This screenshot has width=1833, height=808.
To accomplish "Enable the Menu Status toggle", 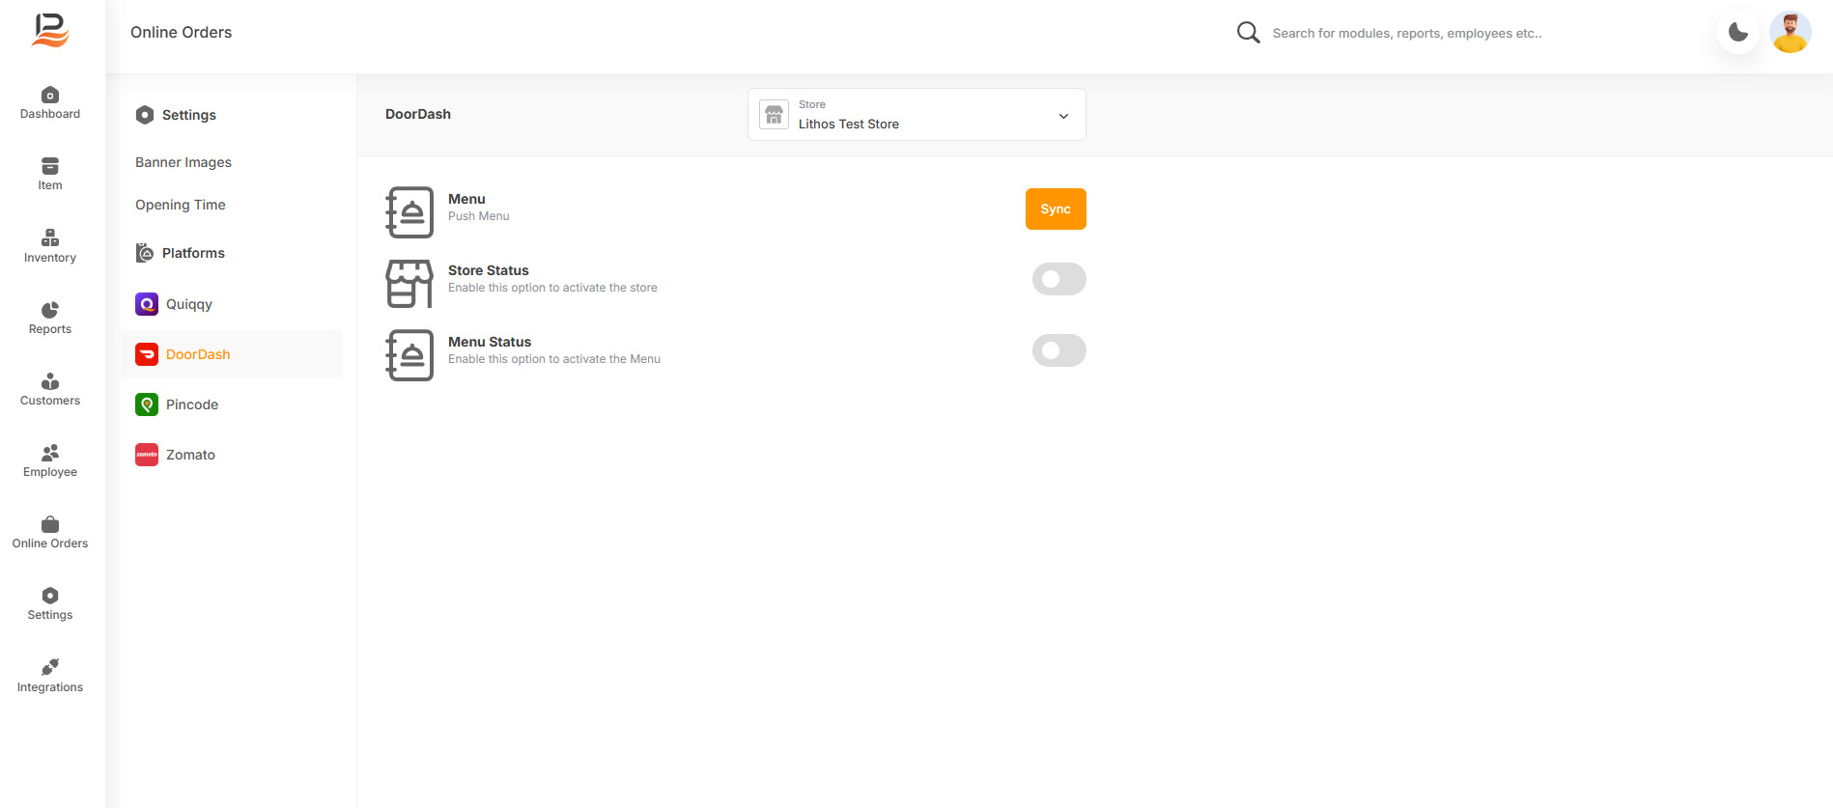I will coord(1059,350).
